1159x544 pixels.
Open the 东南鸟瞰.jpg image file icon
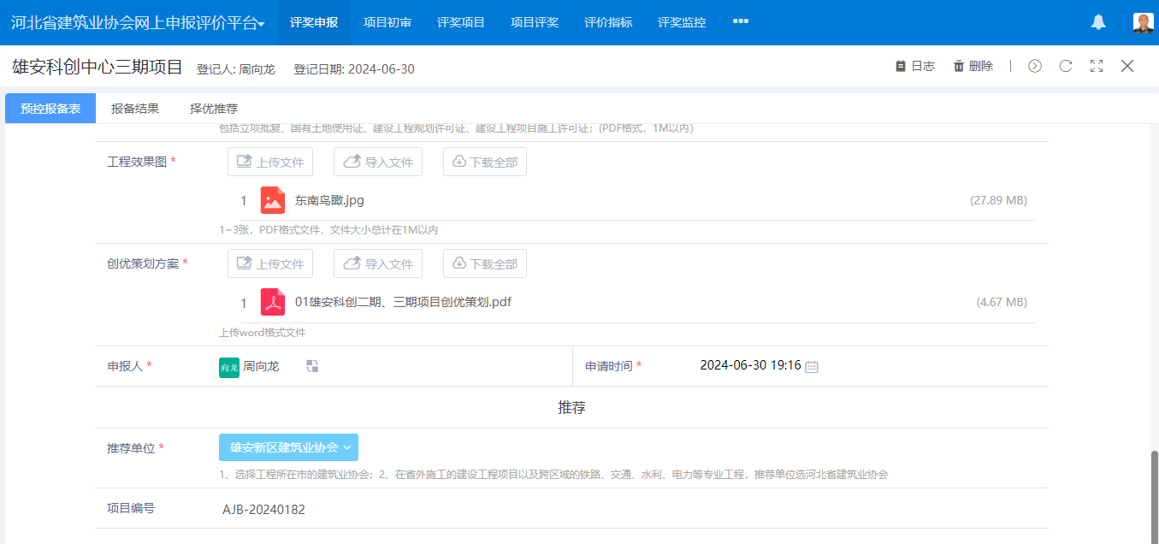point(273,200)
